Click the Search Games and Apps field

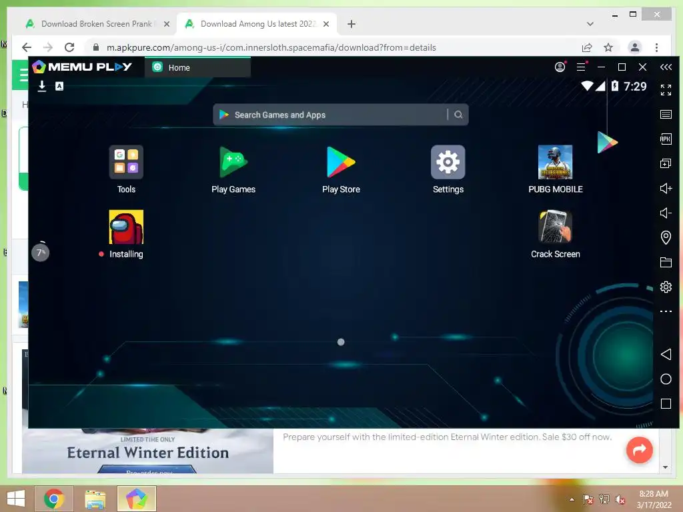click(341, 115)
